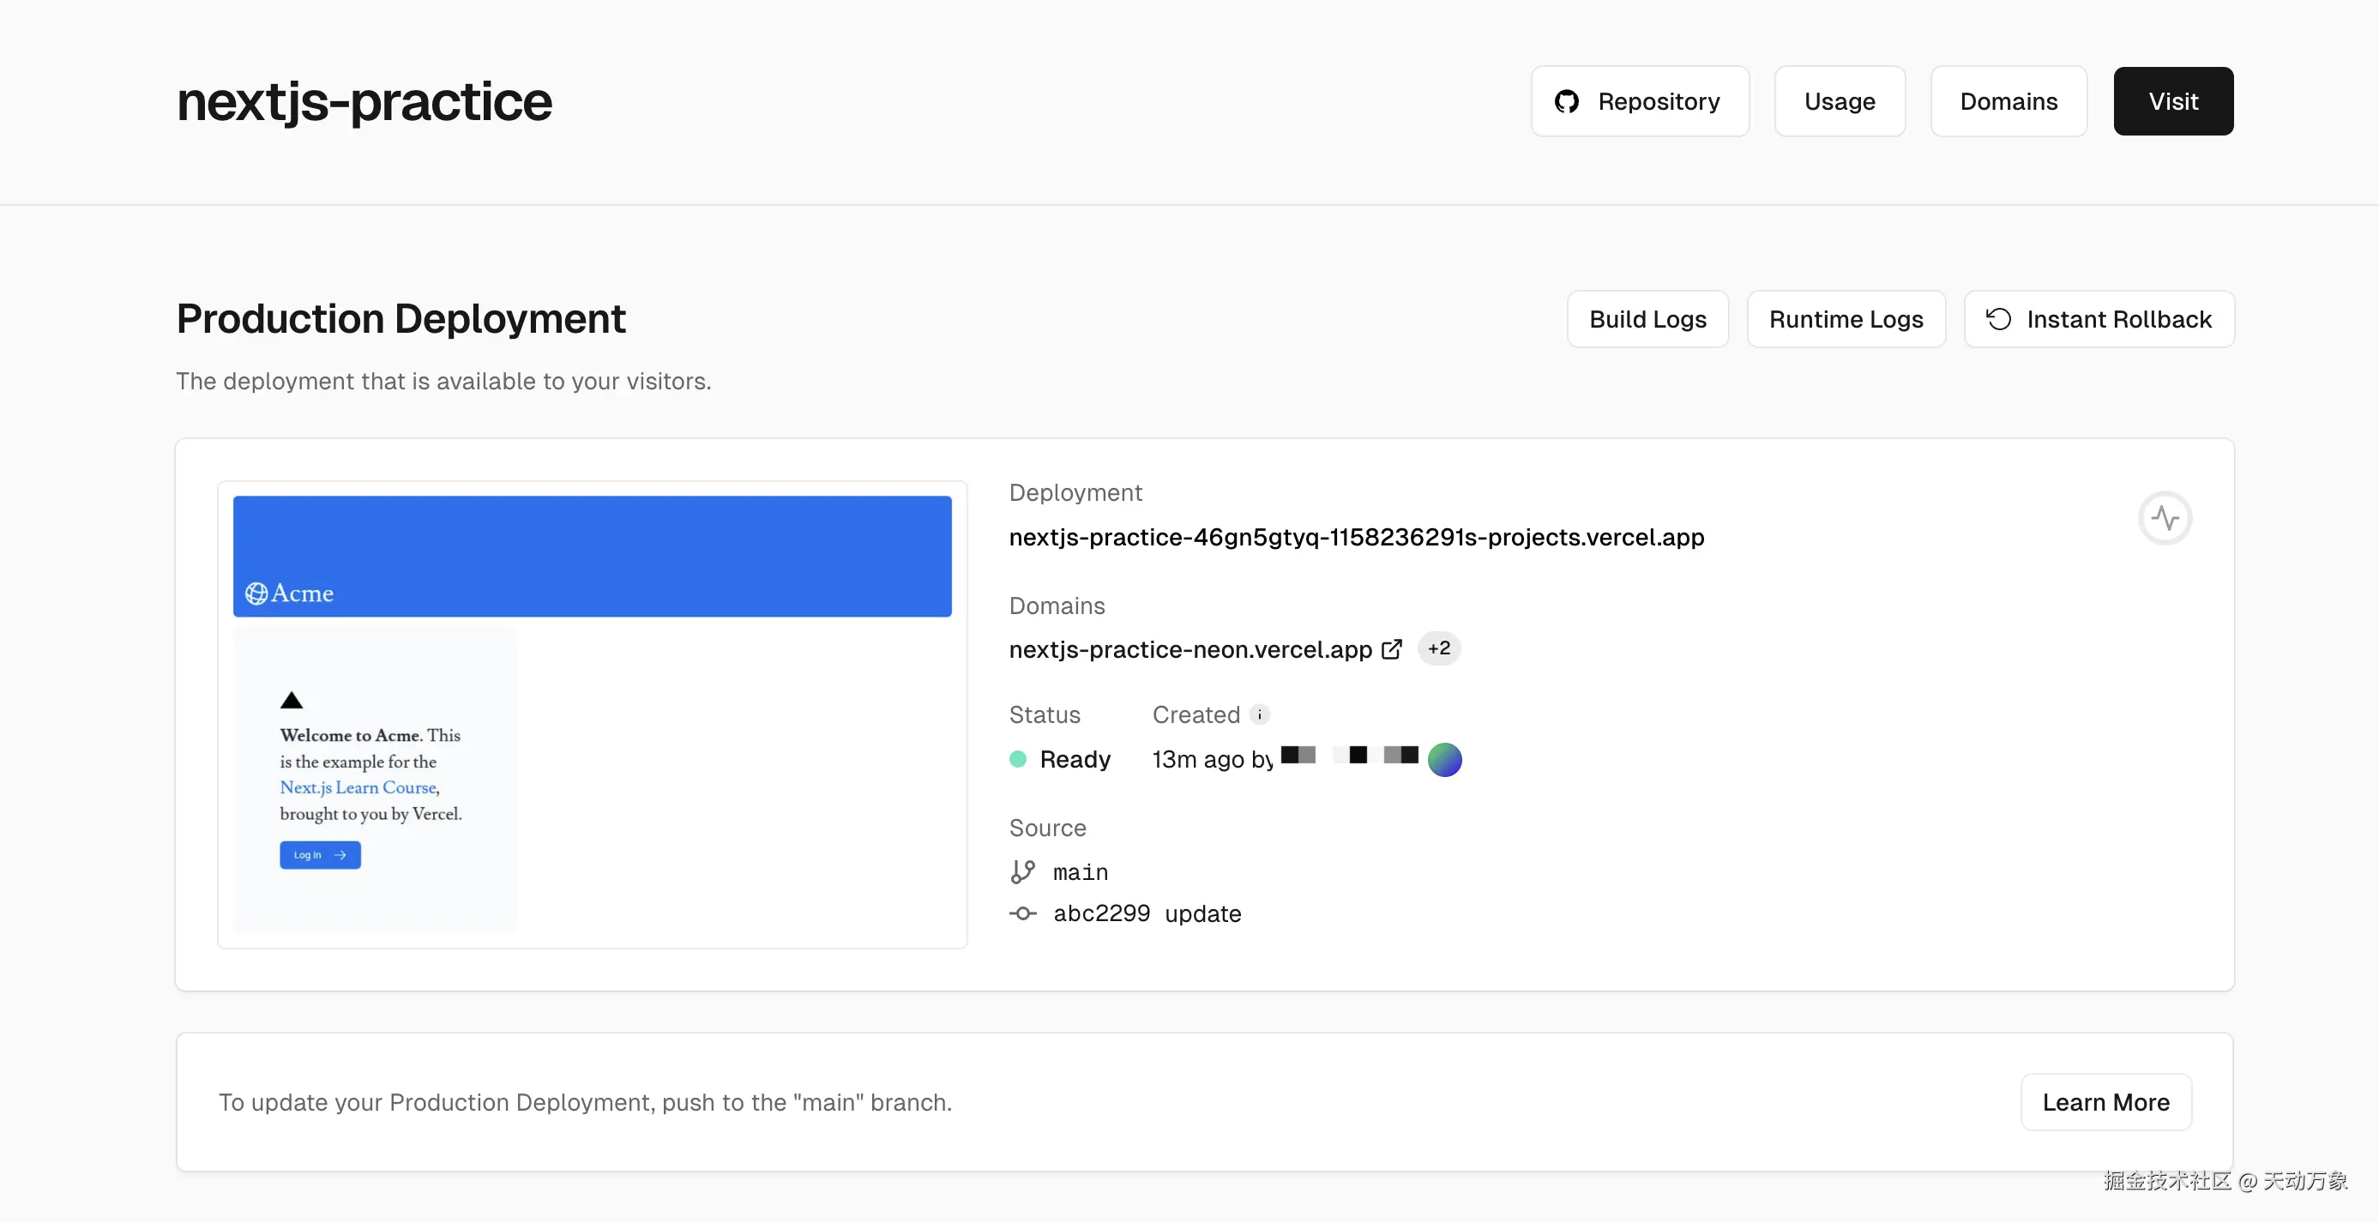The image size is (2379, 1223).
Task: Click the rollback arrow icon
Action: pyautogui.click(x=1998, y=319)
